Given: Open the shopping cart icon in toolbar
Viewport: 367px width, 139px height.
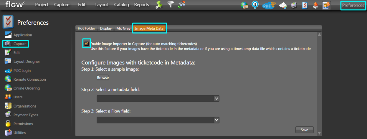Looking at the screenshot, I should point(294,5).
